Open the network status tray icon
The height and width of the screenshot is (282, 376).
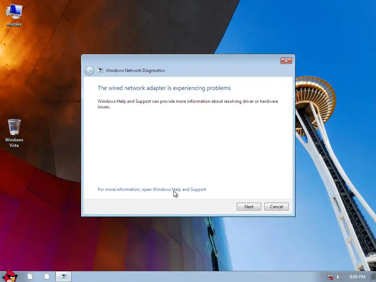[330, 277]
